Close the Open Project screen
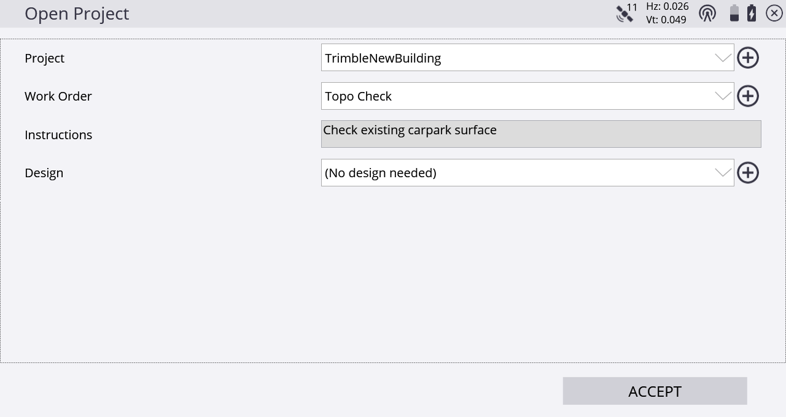Image resolution: width=786 pixels, height=417 pixels. (x=774, y=13)
